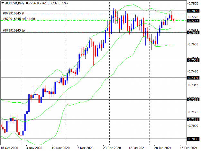Click the 0.7175 price scale value
The height and width of the screenshot is (151, 201).
click(x=193, y=112)
